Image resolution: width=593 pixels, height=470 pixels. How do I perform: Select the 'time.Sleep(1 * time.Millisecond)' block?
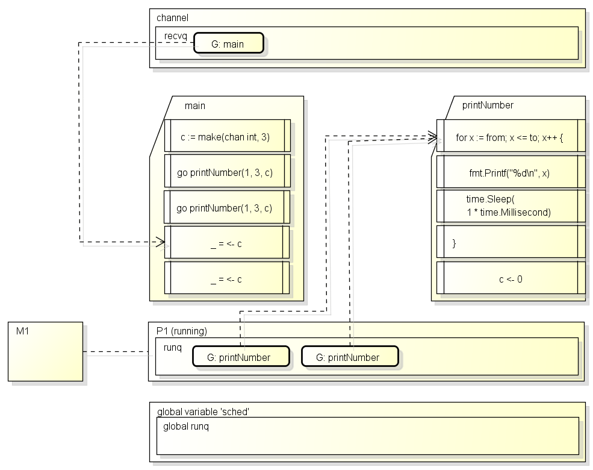[x=511, y=206]
